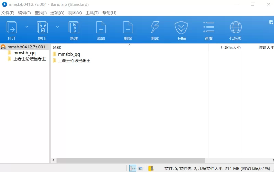Viewport: 274px width, 172px height.
Task: Open the 代码页 (Code page) globe icon
Action: (236, 27)
